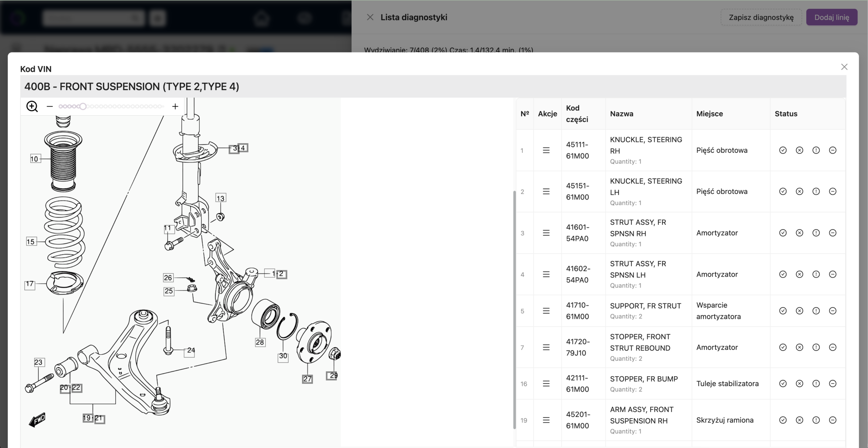Mark KNUCKLE, STEERING LH with X status
868x448 pixels.
tap(800, 192)
